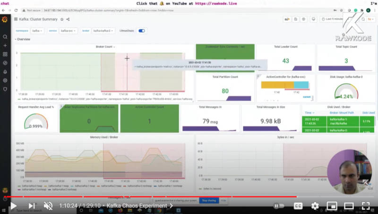The width and height of the screenshot is (378, 214).
Task: Click the Request Handler Avg Load % title
Action: [36, 107]
